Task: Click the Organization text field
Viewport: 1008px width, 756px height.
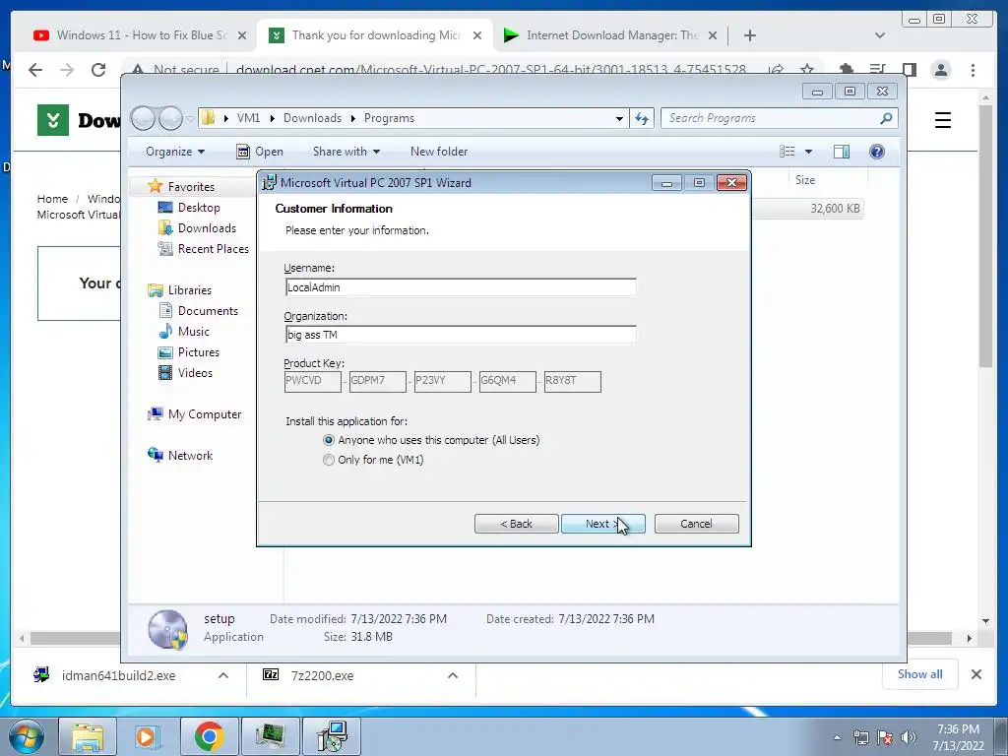Action: pos(461,335)
